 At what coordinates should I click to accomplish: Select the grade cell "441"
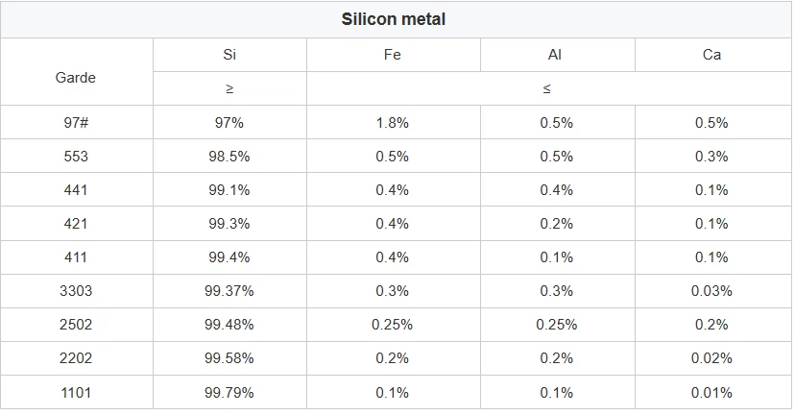76,190
